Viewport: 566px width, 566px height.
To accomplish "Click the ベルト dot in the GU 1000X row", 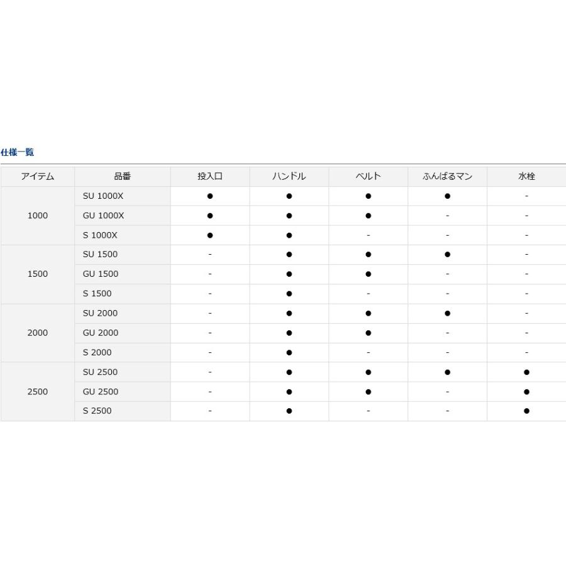I will coord(368,216).
